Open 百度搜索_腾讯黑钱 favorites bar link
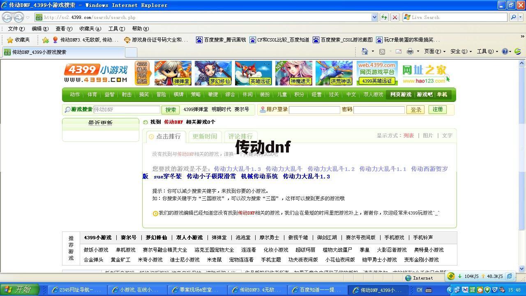 [221, 40]
